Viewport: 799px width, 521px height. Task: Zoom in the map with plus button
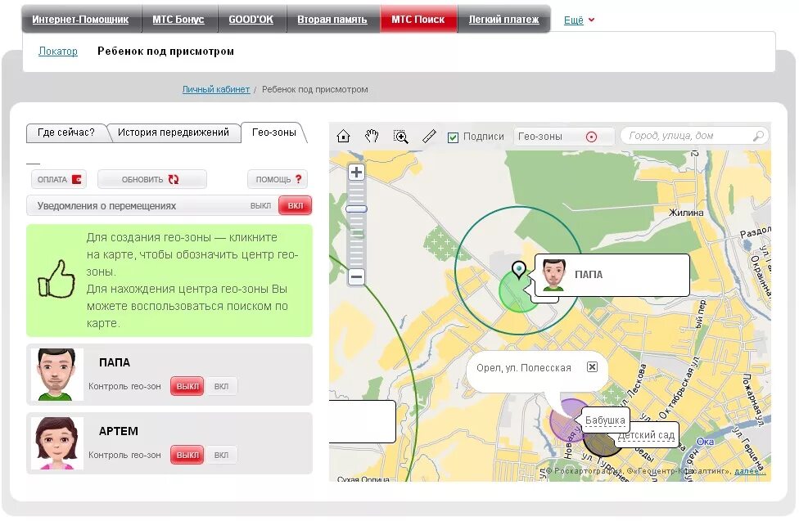tap(357, 172)
